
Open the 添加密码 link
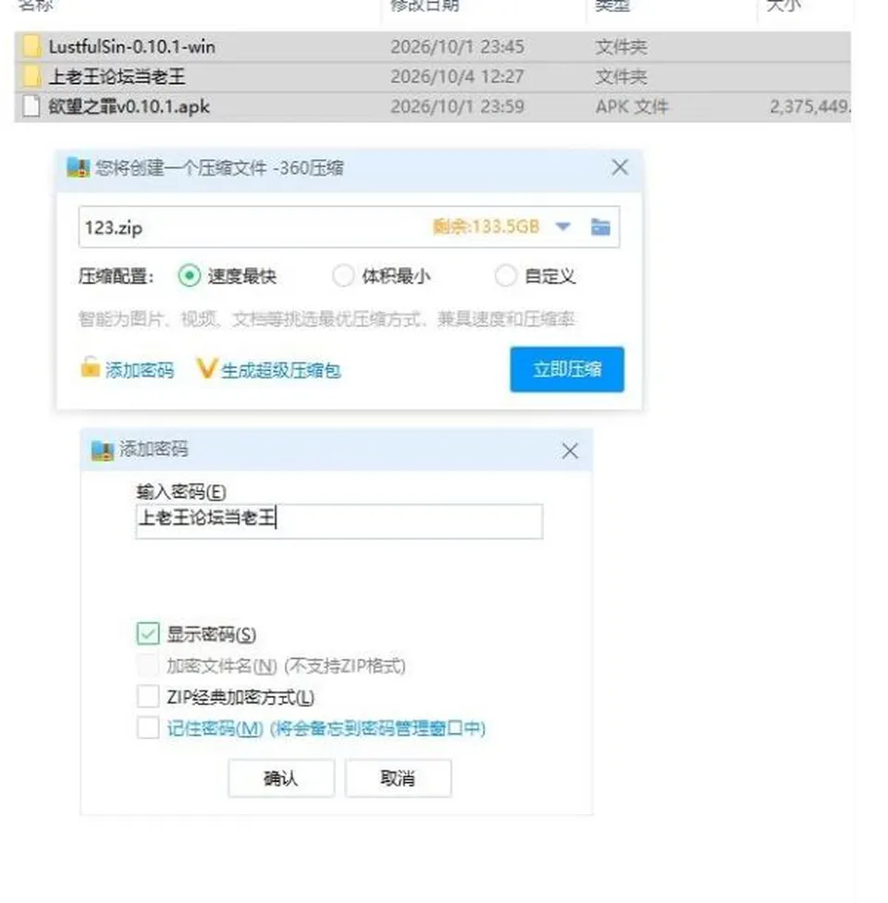click(140, 370)
